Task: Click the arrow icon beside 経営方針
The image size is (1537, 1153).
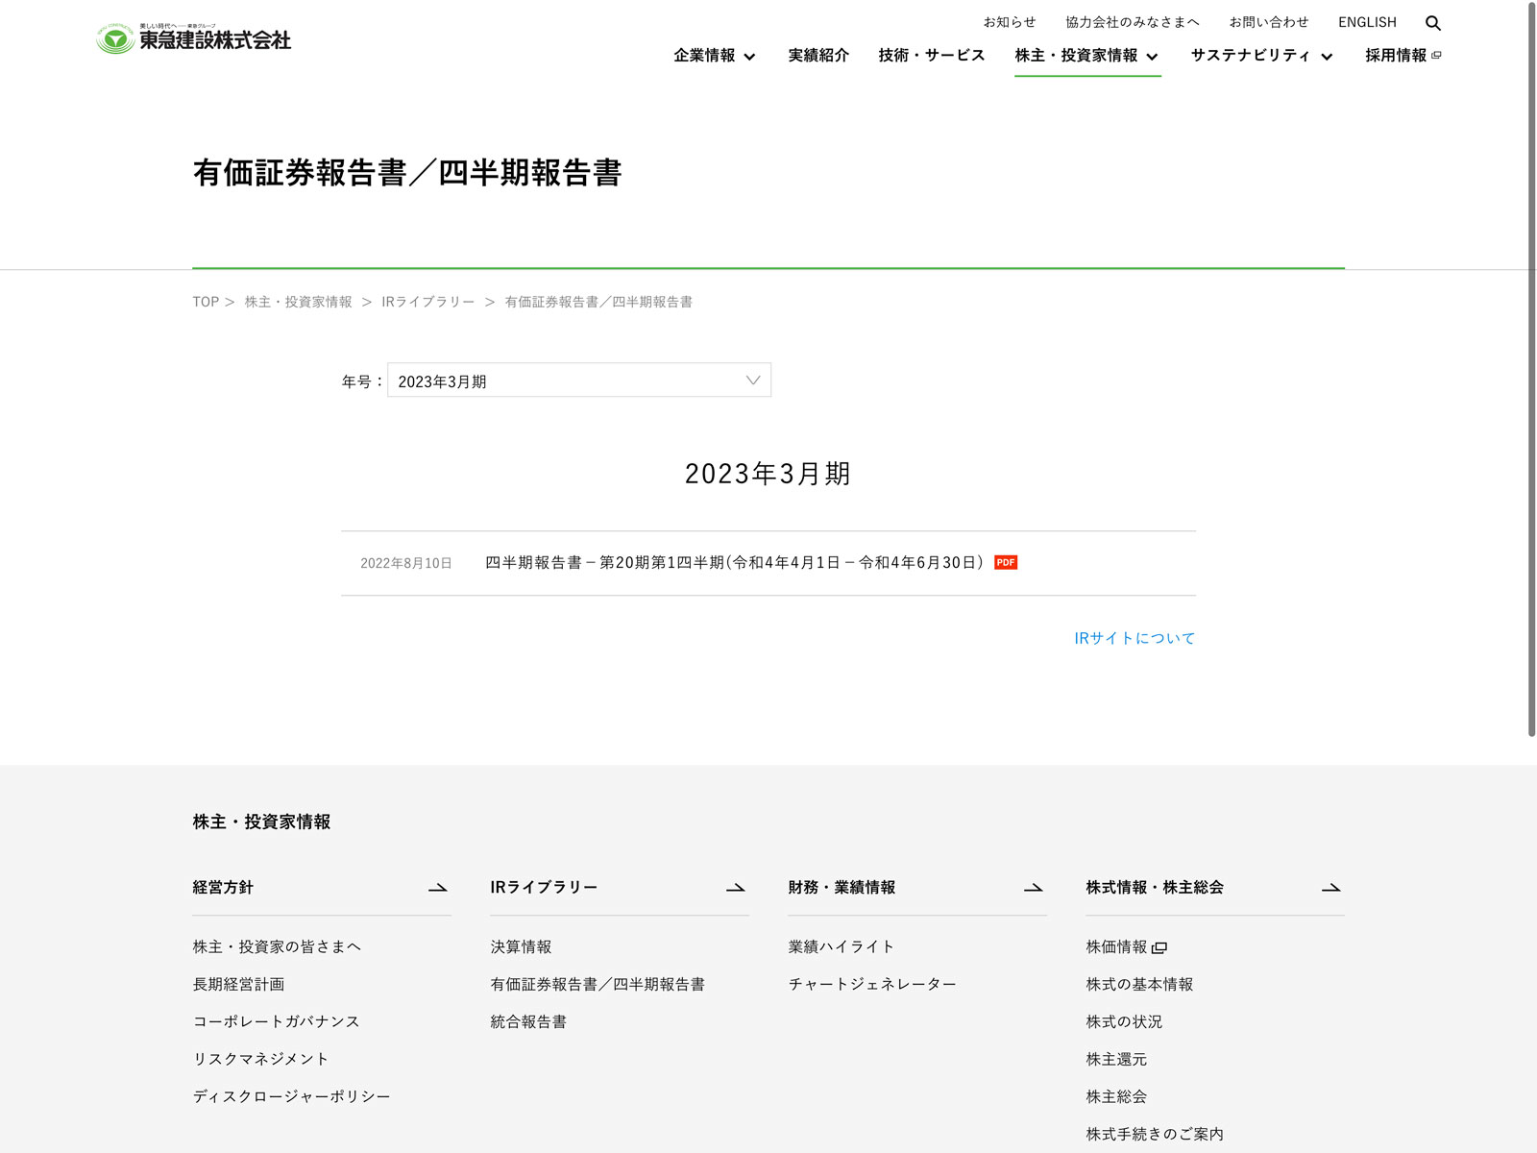Action: coord(438,888)
